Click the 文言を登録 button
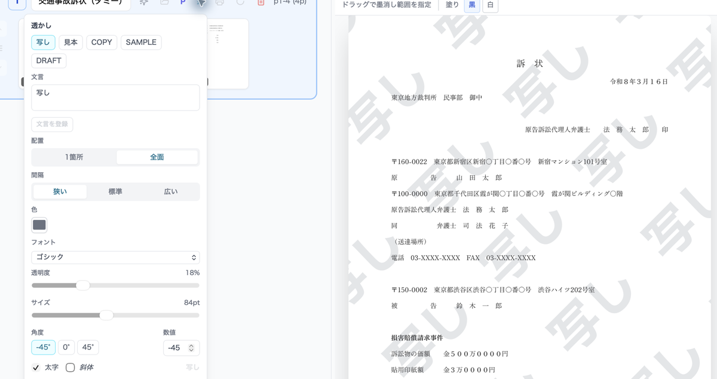 (52, 124)
